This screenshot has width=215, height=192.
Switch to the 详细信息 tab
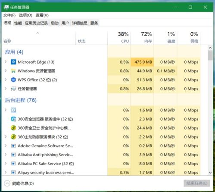pos(80,23)
